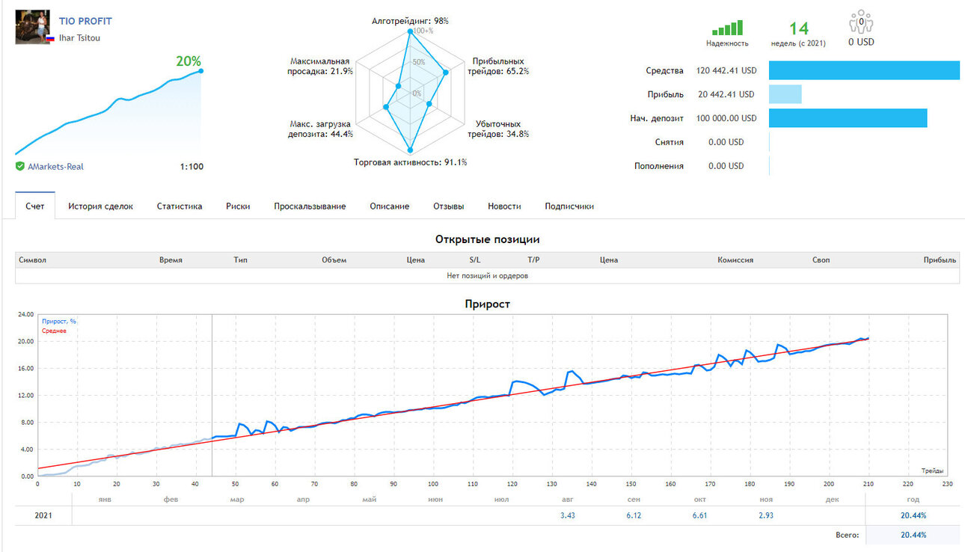This screenshot has width=965, height=552.
Task: Sort positions by Символ column
Action: pyautogui.click(x=32, y=260)
